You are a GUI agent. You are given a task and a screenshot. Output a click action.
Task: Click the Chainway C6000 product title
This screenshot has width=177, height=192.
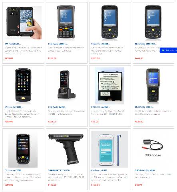(14, 170)
